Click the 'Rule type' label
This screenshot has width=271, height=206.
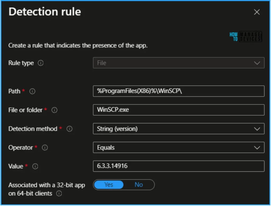(x=21, y=63)
